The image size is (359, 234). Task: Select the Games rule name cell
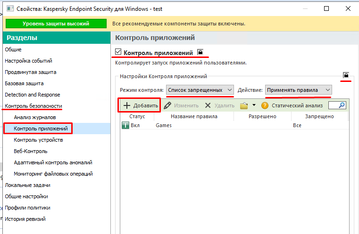pos(164,125)
